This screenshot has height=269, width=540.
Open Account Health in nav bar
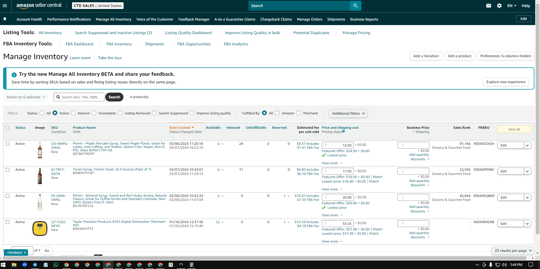point(29,19)
